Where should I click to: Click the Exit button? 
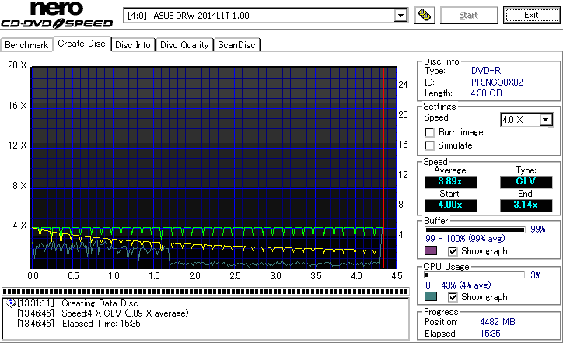[531, 15]
